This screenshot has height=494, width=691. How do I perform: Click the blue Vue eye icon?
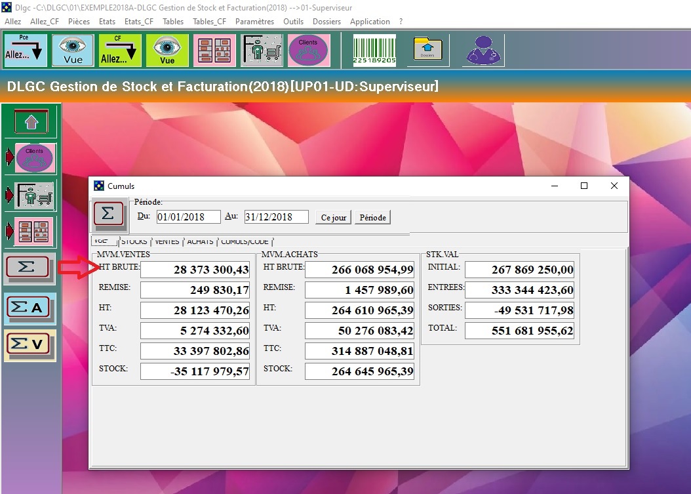(x=73, y=51)
